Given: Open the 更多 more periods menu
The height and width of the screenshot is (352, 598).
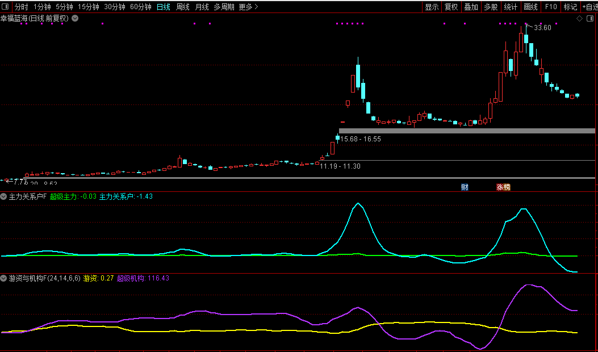Looking at the screenshot, I should (x=248, y=7).
